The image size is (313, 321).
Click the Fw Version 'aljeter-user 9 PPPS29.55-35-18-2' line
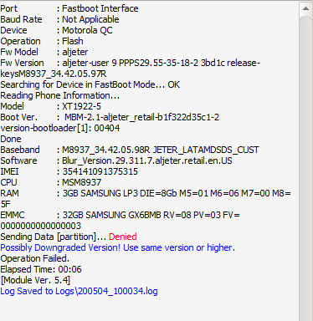tap(131, 63)
